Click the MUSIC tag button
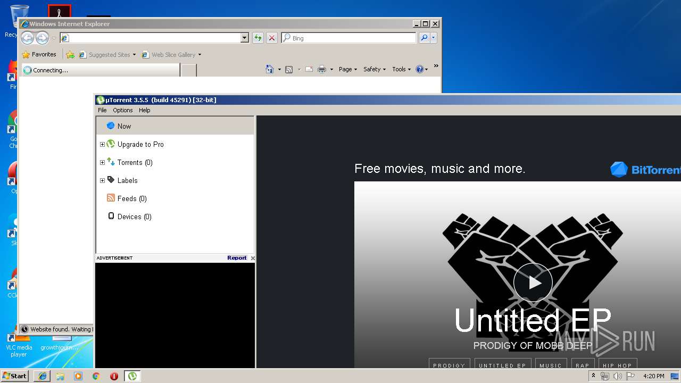This screenshot has height=383, width=681. pyautogui.click(x=551, y=365)
